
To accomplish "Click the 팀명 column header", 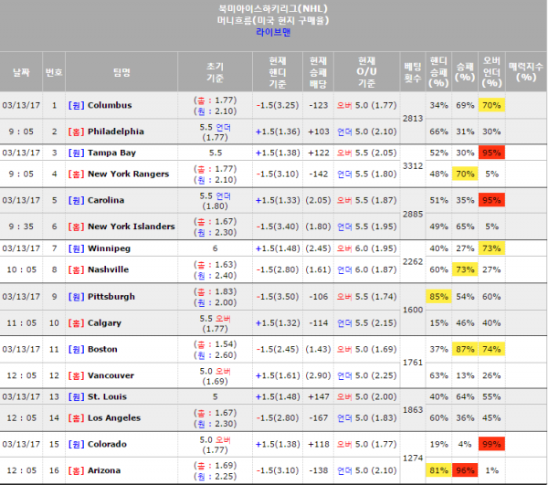I will 121,72.
